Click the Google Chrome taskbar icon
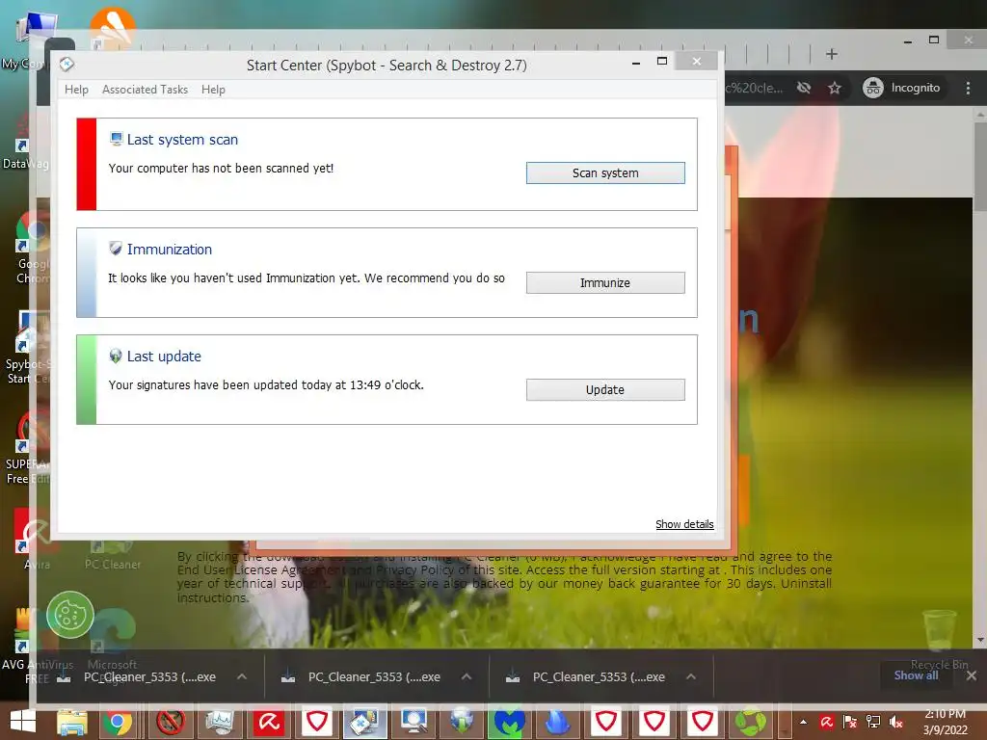Image resolution: width=987 pixels, height=740 pixels. [x=117, y=722]
